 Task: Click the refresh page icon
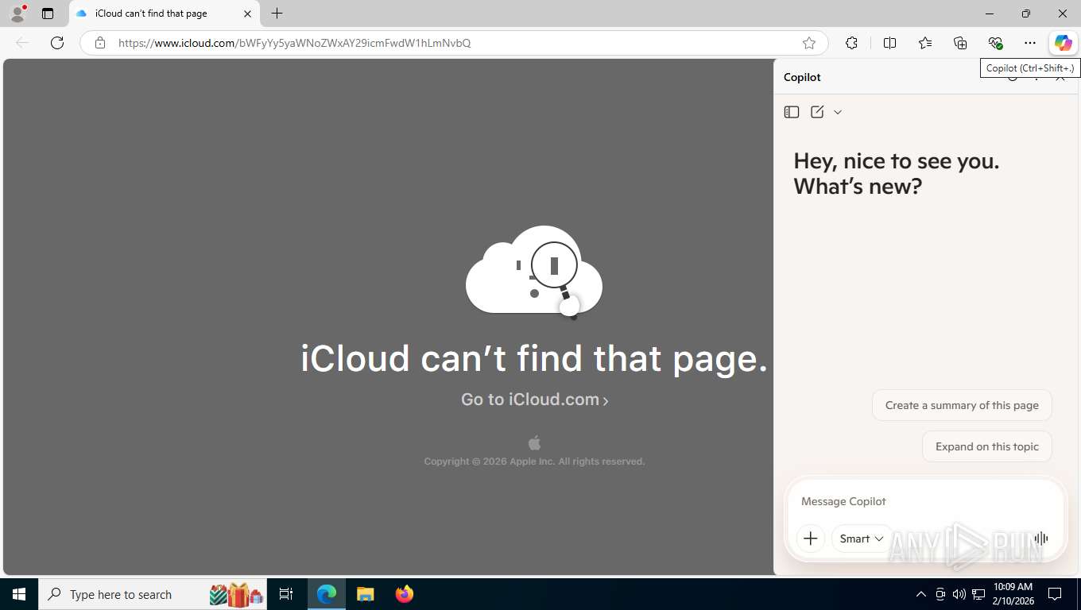tap(57, 43)
